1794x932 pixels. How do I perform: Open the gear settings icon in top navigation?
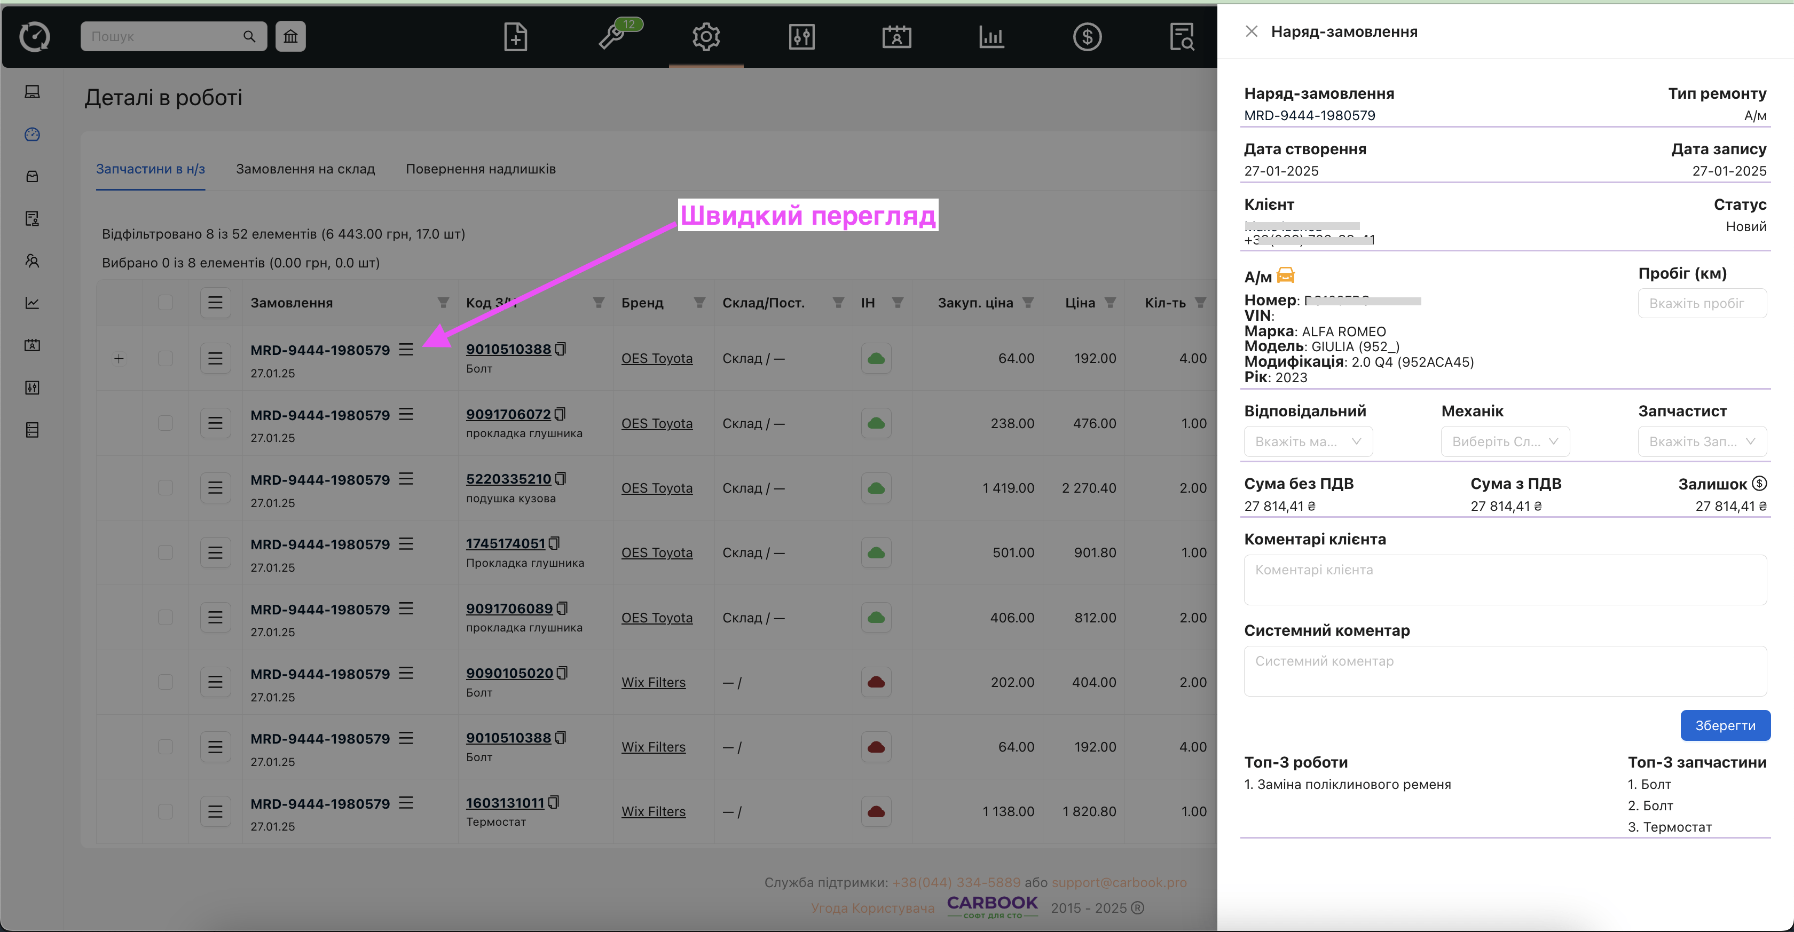[705, 37]
